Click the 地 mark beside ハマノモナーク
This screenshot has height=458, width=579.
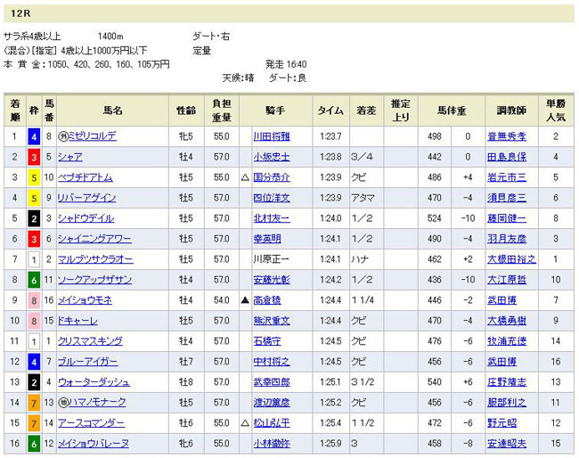pos(63,403)
